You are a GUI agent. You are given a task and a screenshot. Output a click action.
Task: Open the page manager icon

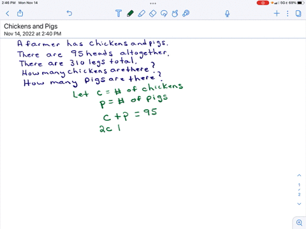298,13
